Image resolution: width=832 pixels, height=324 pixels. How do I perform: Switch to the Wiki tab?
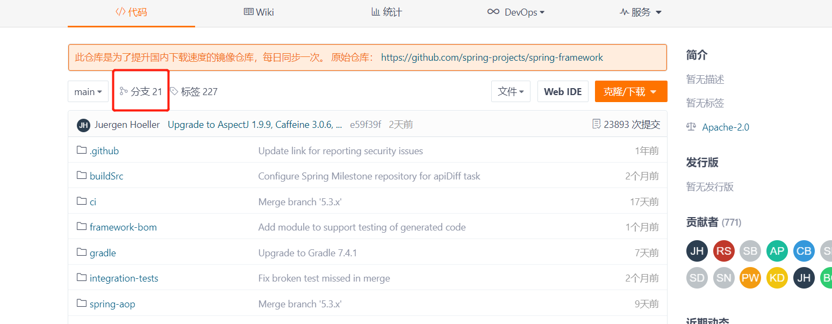coord(259,12)
